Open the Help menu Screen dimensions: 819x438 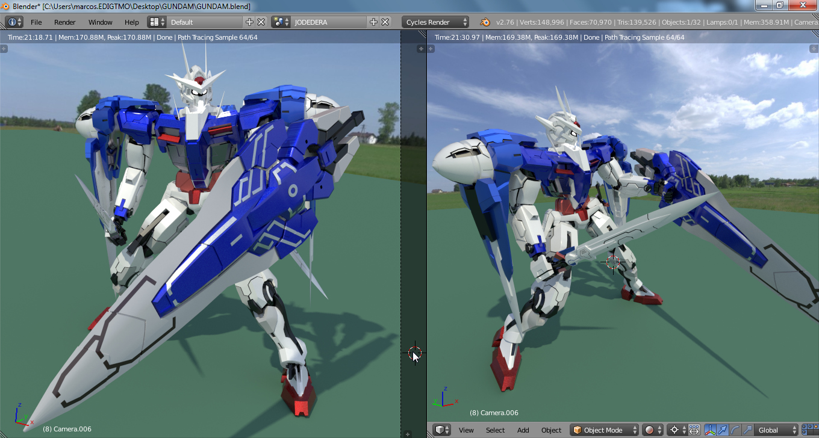132,22
